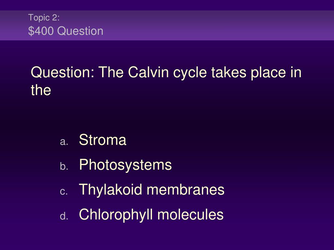Click the word Chlorophyll
Screen dimensions: 334x250
tap(116, 215)
